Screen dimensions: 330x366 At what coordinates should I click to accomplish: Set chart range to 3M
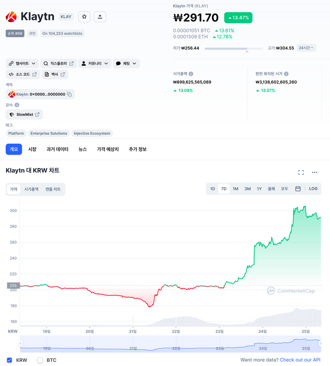tap(247, 189)
